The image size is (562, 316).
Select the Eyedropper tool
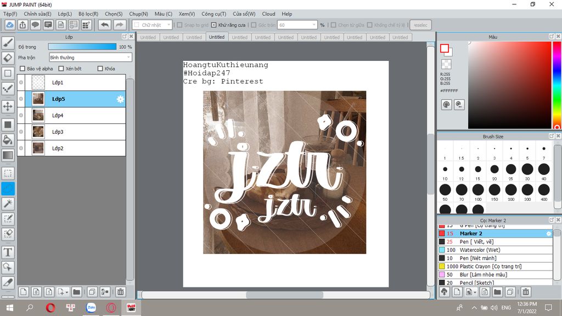pos(8,283)
